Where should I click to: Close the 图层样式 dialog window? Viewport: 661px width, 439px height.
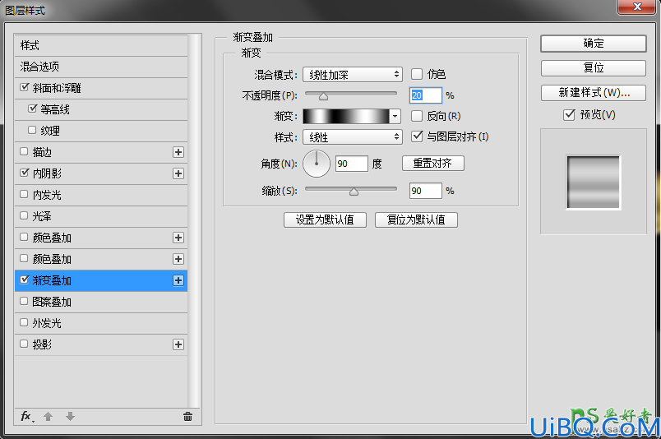tap(637, 7)
